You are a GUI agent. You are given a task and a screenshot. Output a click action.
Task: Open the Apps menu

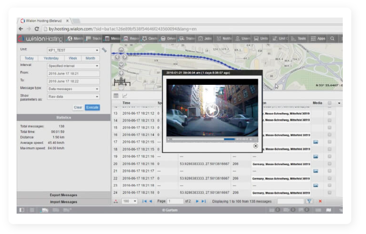click(318, 39)
